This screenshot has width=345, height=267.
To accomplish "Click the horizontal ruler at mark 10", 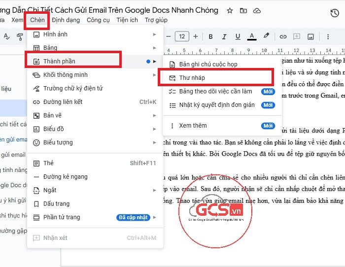I will tap(264, 50).
